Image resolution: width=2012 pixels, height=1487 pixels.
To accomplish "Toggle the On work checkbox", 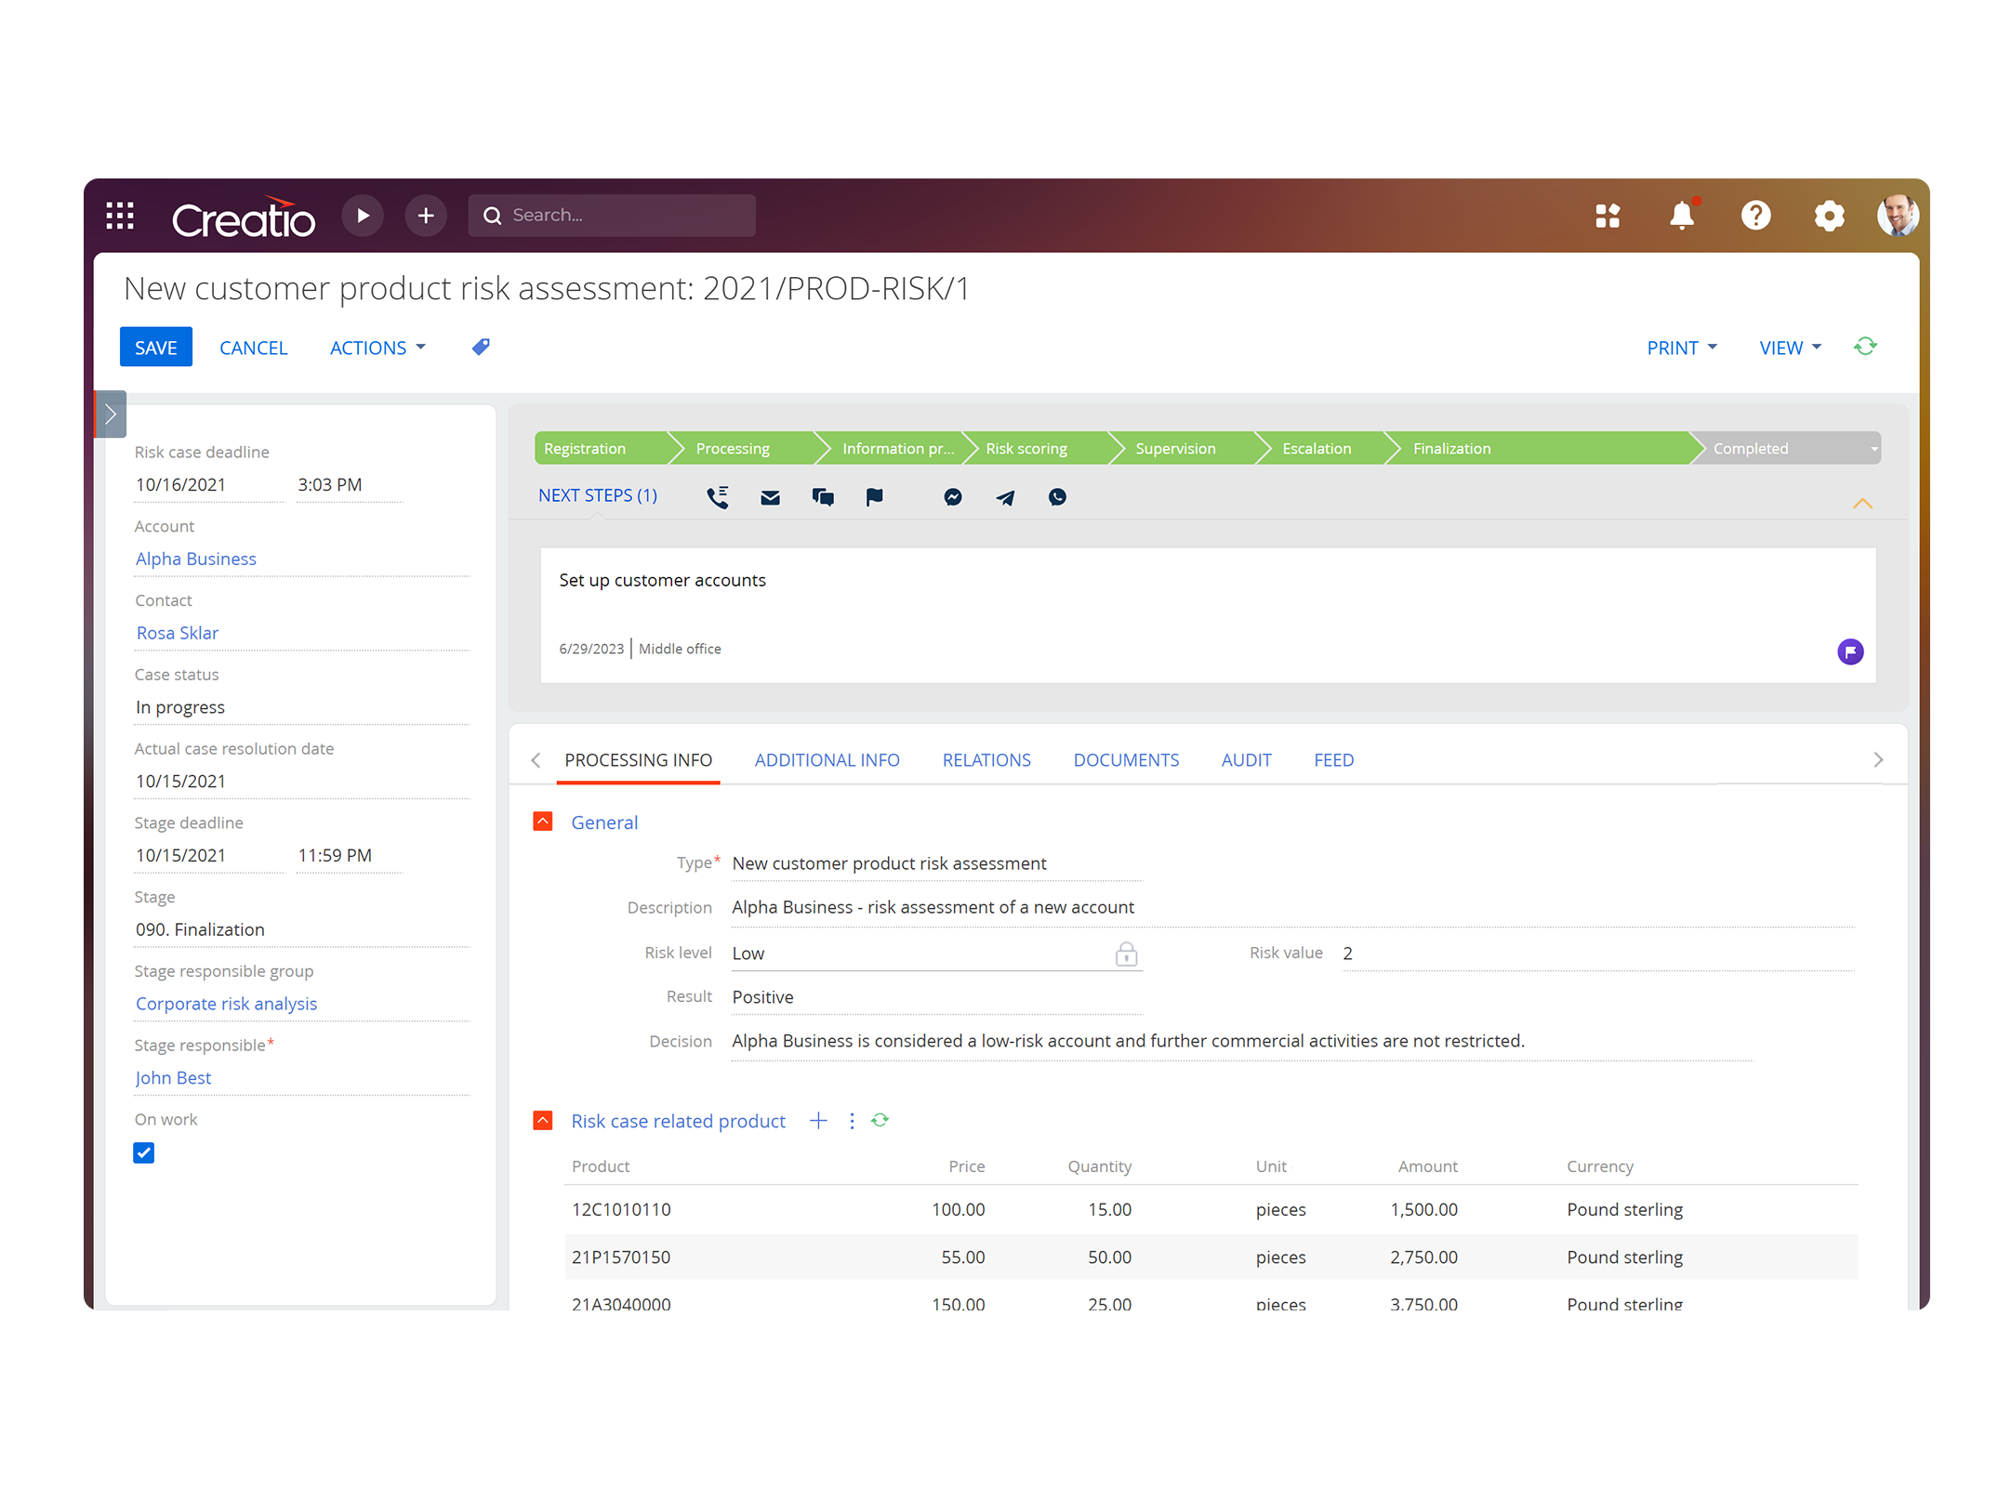I will [x=144, y=1152].
